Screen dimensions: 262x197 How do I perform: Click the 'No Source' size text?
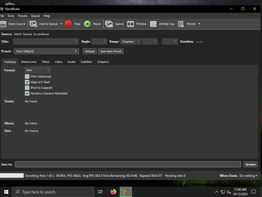coord(31,131)
